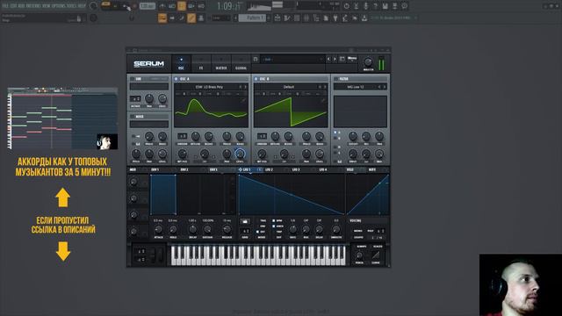Open the SUB waveform display selector

tap(149, 87)
